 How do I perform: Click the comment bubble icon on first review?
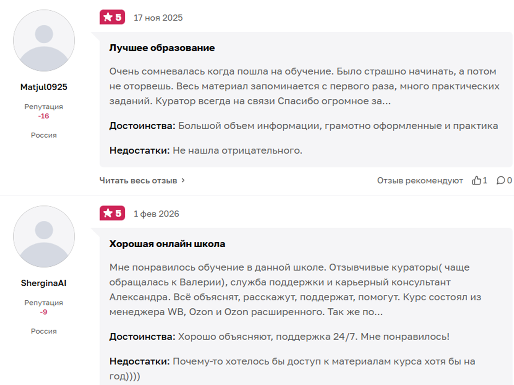(501, 180)
